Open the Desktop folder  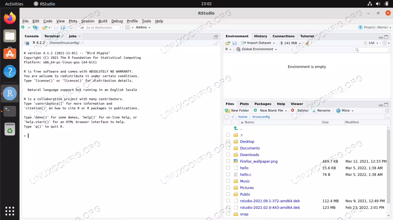(247, 142)
